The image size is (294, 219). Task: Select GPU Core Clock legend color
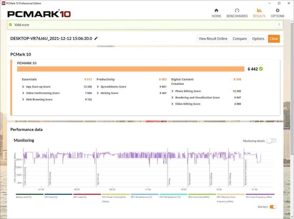pos(202,194)
